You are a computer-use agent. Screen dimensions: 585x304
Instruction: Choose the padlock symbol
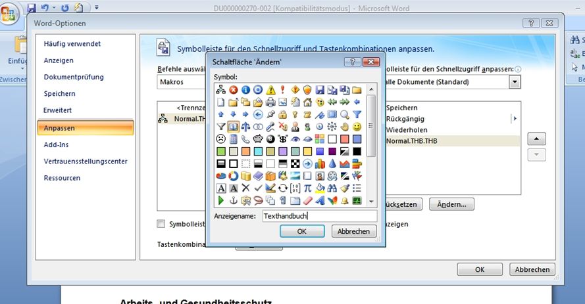[283, 114]
